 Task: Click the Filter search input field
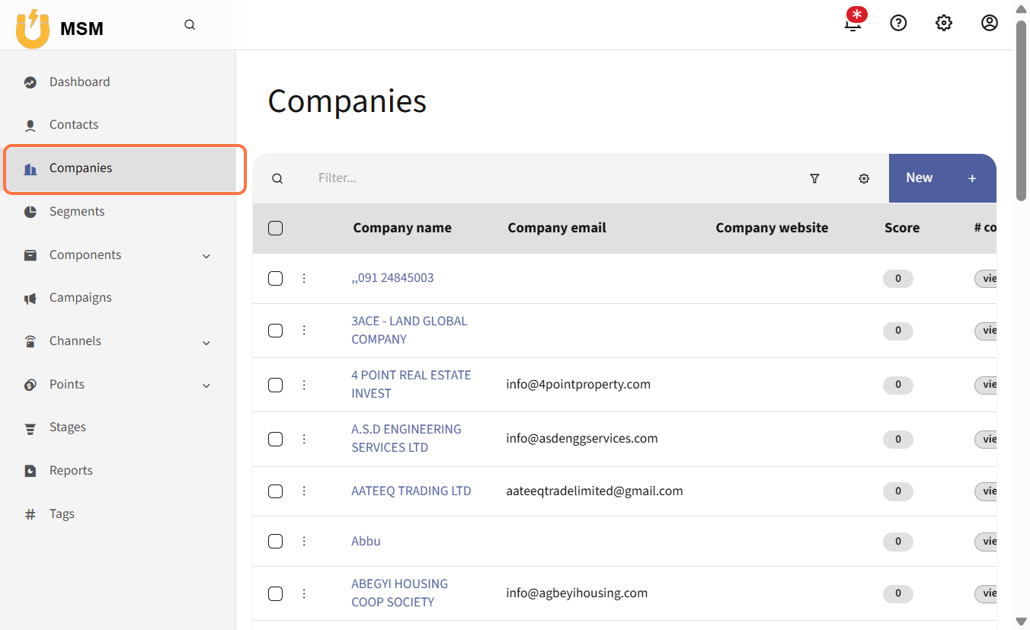pyautogui.click(x=549, y=178)
